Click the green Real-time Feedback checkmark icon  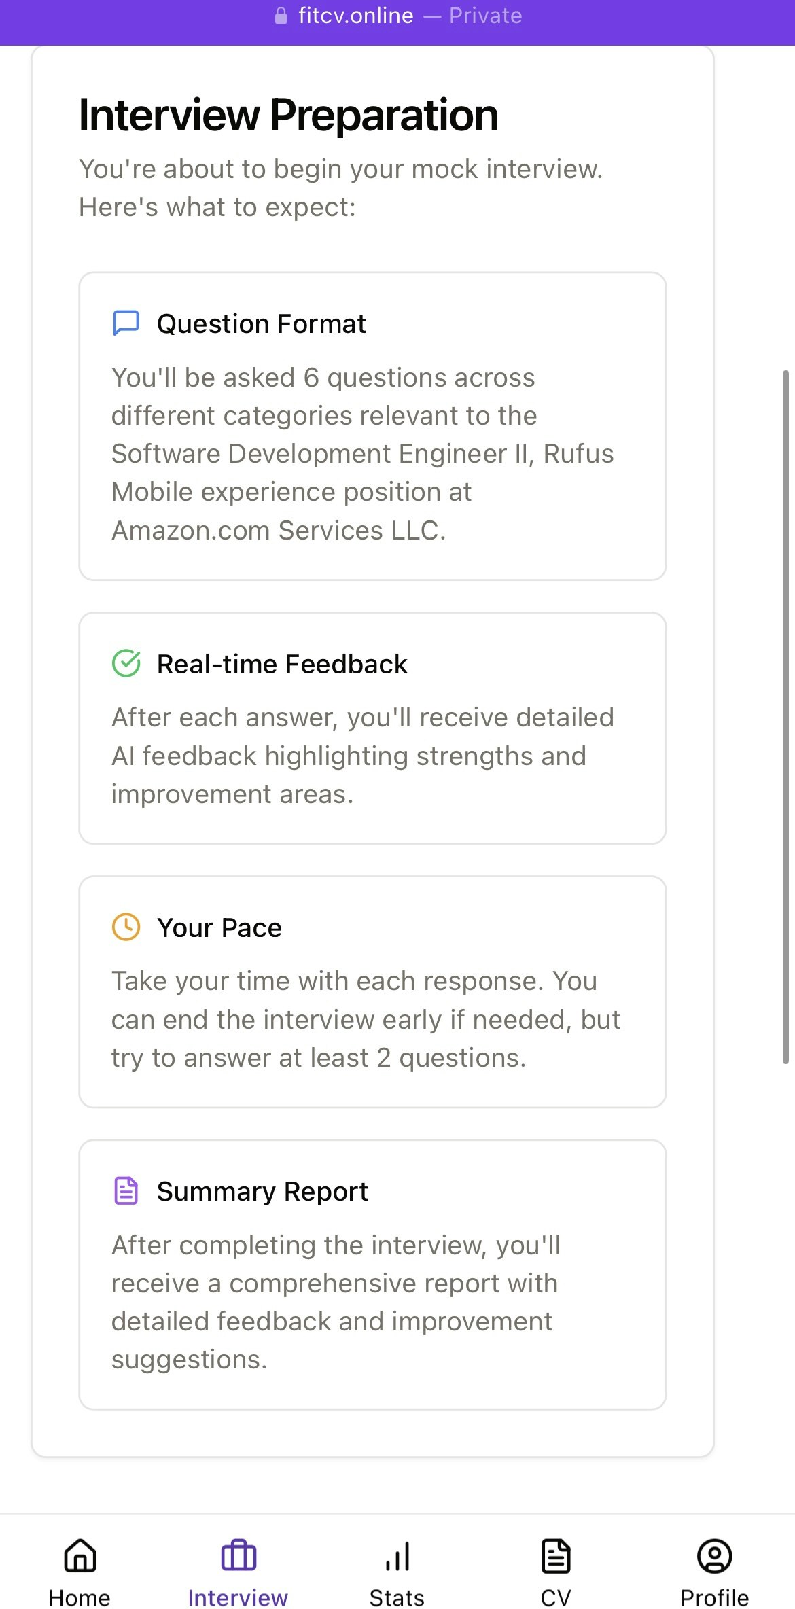[x=126, y=663]
